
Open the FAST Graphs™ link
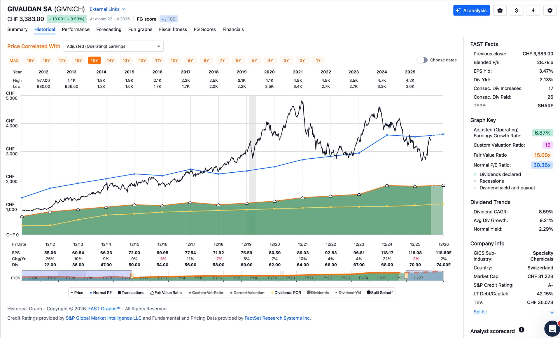click(104, 309)
